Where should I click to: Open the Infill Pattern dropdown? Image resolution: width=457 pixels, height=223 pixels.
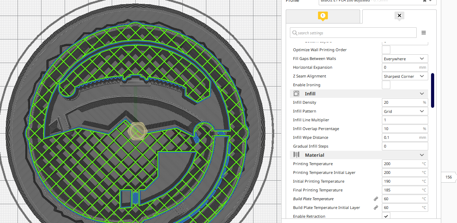pos(405,111)
